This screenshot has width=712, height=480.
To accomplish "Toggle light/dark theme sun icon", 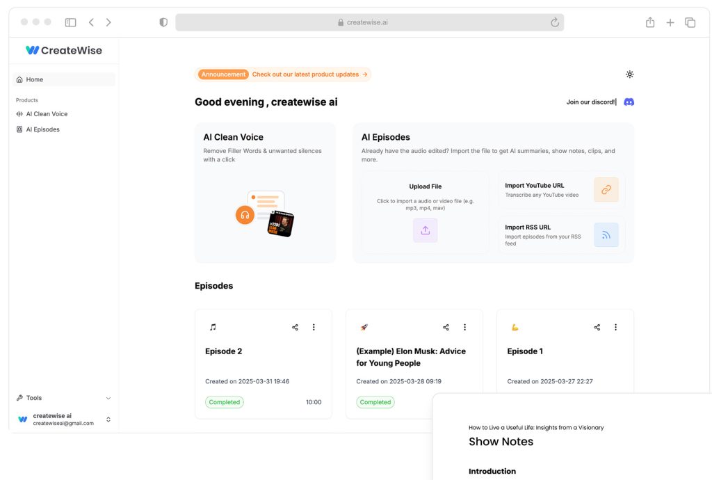I will pos(629,74).
